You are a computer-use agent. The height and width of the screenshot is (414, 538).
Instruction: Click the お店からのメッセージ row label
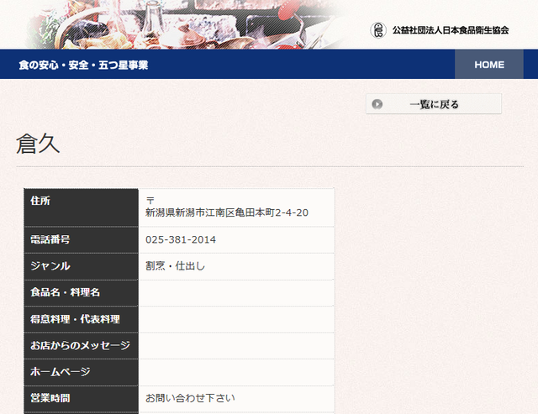coord(82,345)
